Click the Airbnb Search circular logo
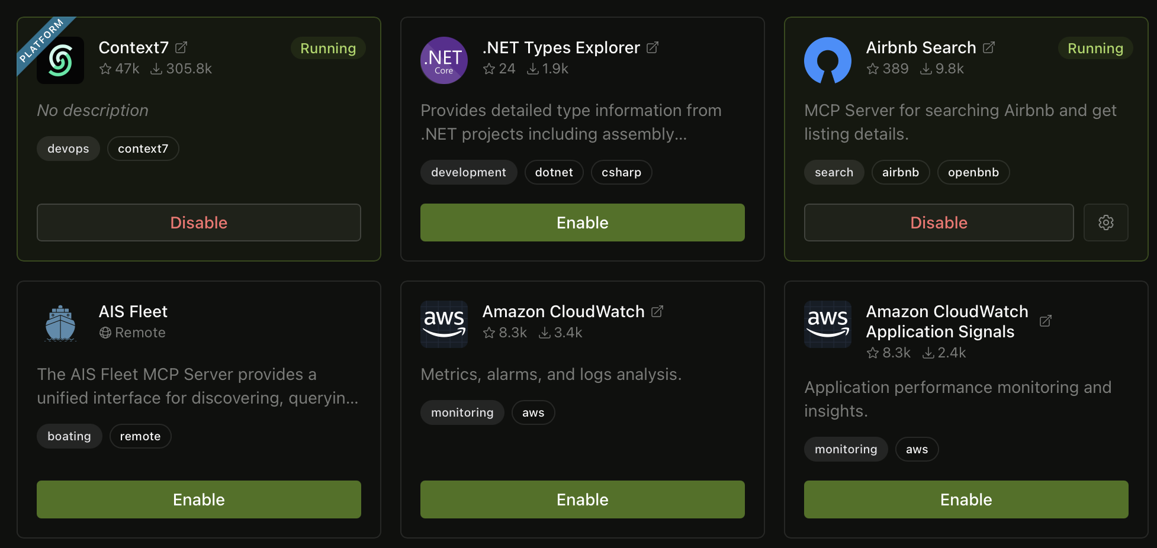Screen dimensions: 1157x548 click(x=827, y=60)
